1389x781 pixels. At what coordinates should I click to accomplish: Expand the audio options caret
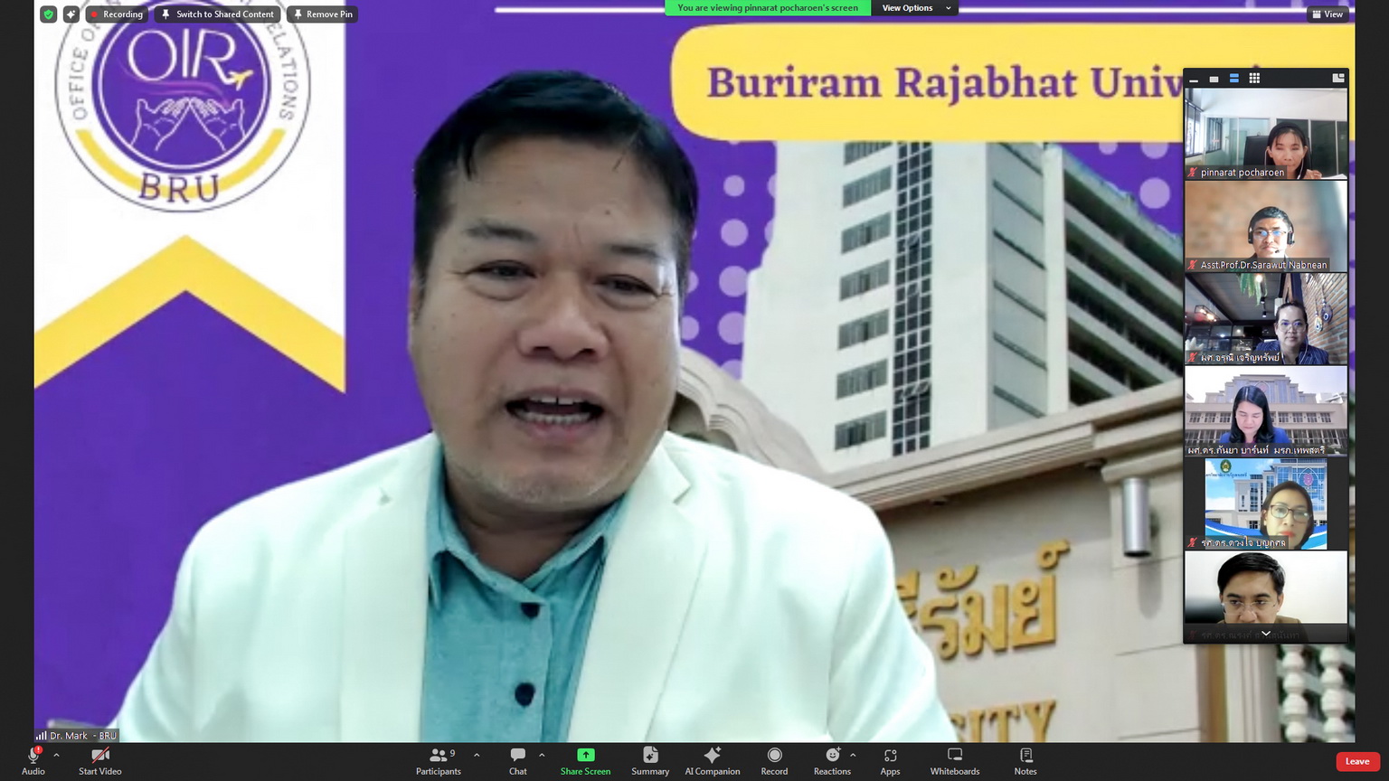[56, 755]
